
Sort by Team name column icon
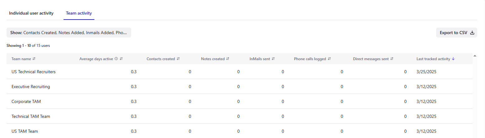click(34, 59)
